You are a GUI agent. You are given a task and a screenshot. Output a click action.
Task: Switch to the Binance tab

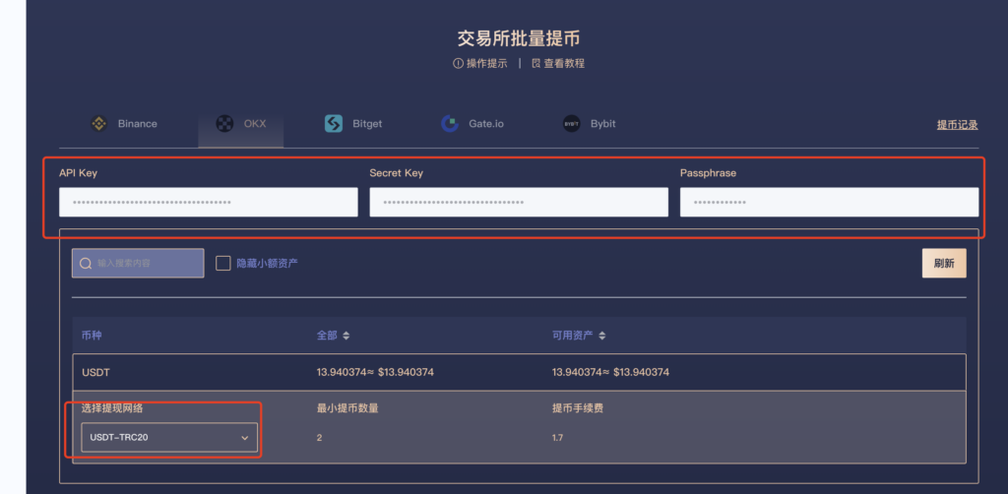(123, 123)
